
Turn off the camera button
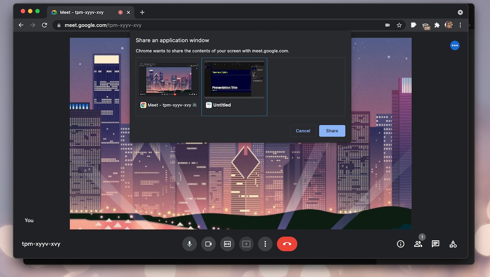[208, 244]
